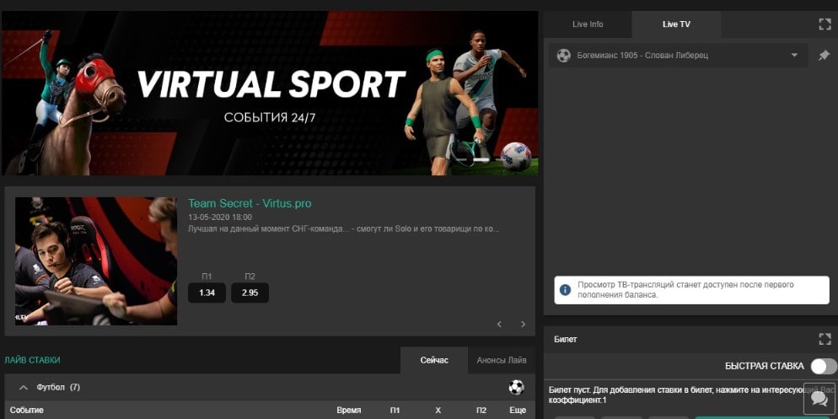Go to previous featured event arrow
Viewport: 838px width, 419px height.
499,324
